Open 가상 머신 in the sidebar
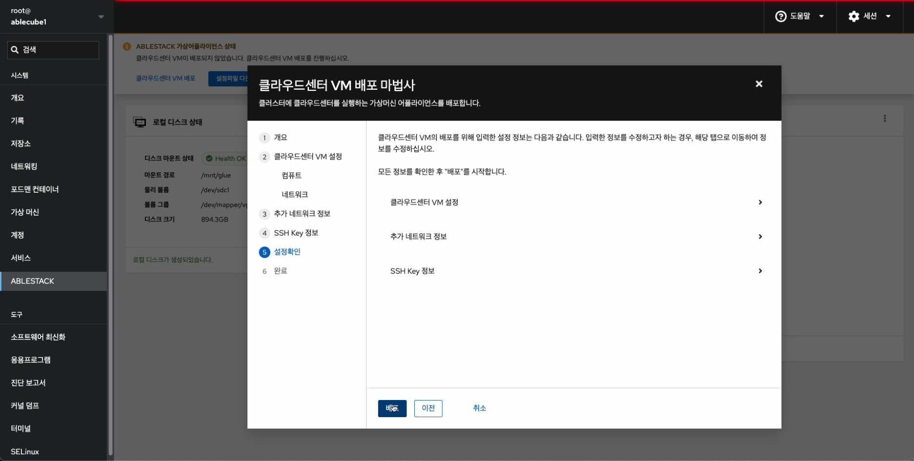914x461 pixels. (25, 212)
